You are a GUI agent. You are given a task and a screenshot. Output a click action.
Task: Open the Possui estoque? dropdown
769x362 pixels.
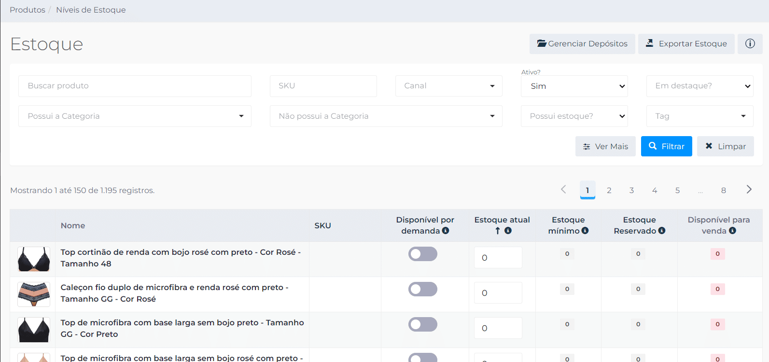(574, 116)
